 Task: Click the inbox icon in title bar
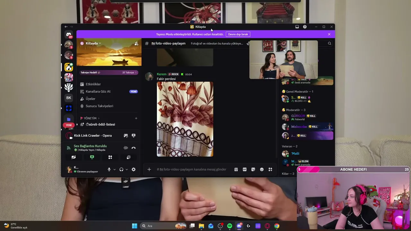[x=297, y=27]
